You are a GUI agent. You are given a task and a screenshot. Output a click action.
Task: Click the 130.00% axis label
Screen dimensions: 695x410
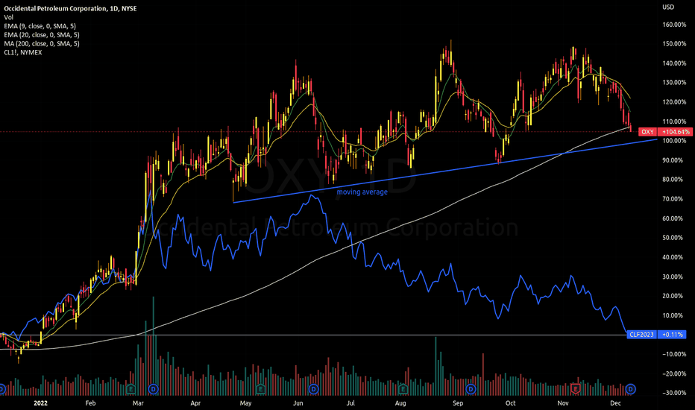674,83
